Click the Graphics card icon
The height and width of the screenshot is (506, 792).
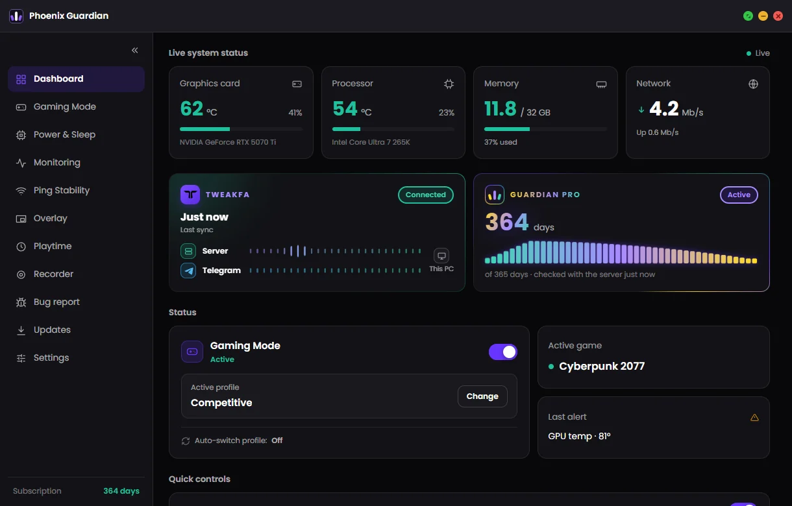click(x=297, y=84)
